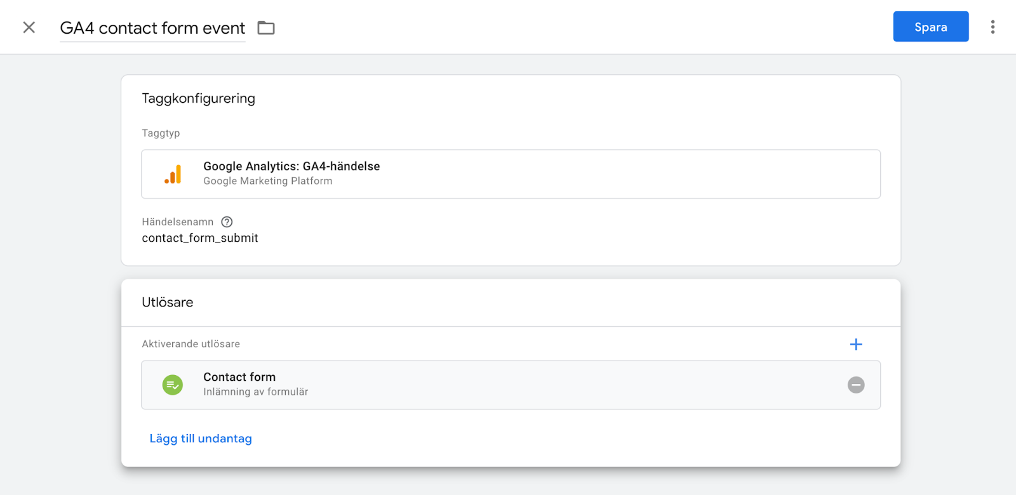
Task: Edit the tag name GA4 contact form event
Action: click(x=152, y=28)
